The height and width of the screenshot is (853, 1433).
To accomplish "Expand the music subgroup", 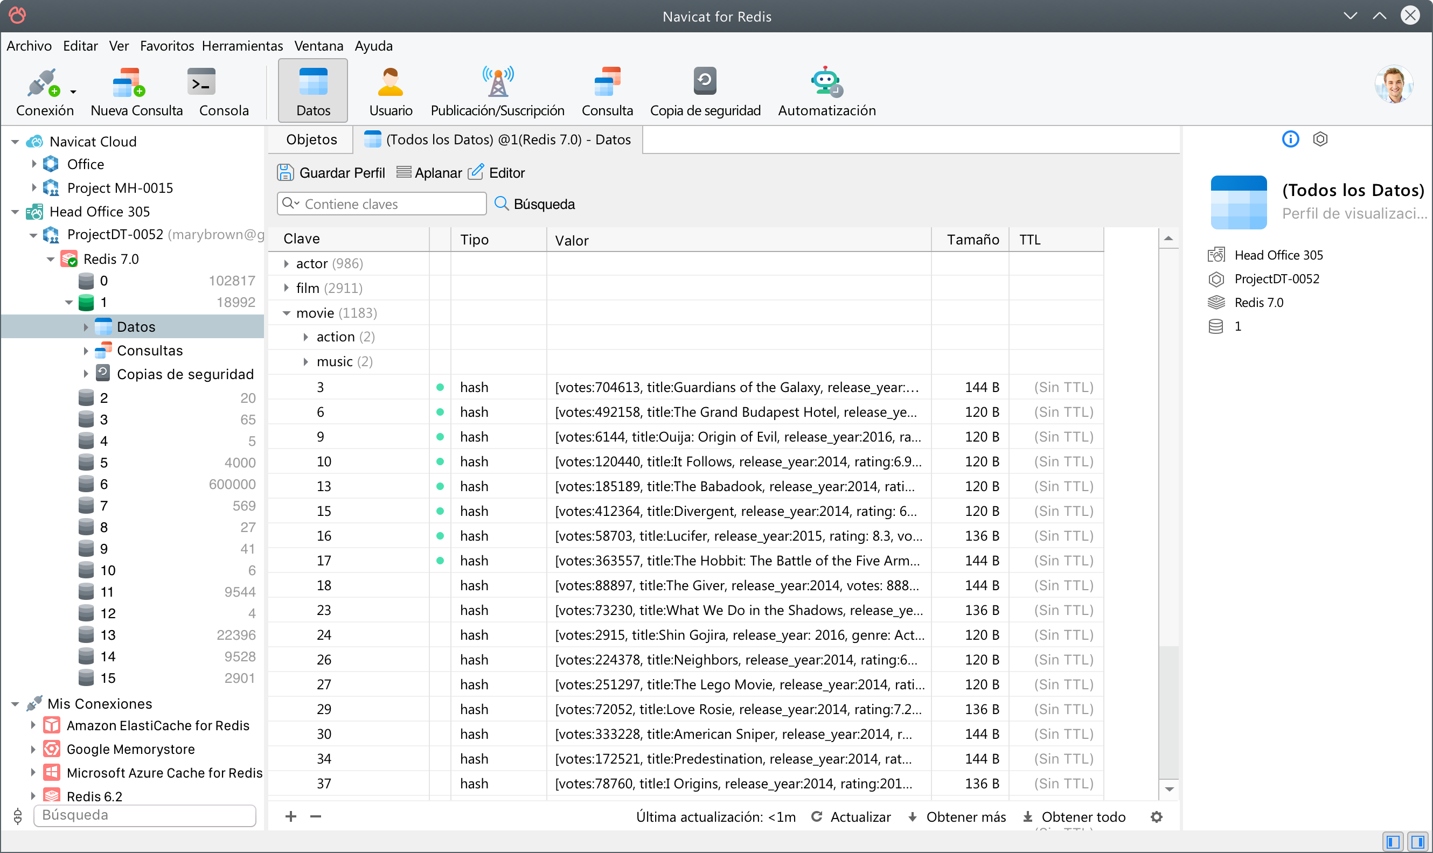I will (x=306, y=361).
